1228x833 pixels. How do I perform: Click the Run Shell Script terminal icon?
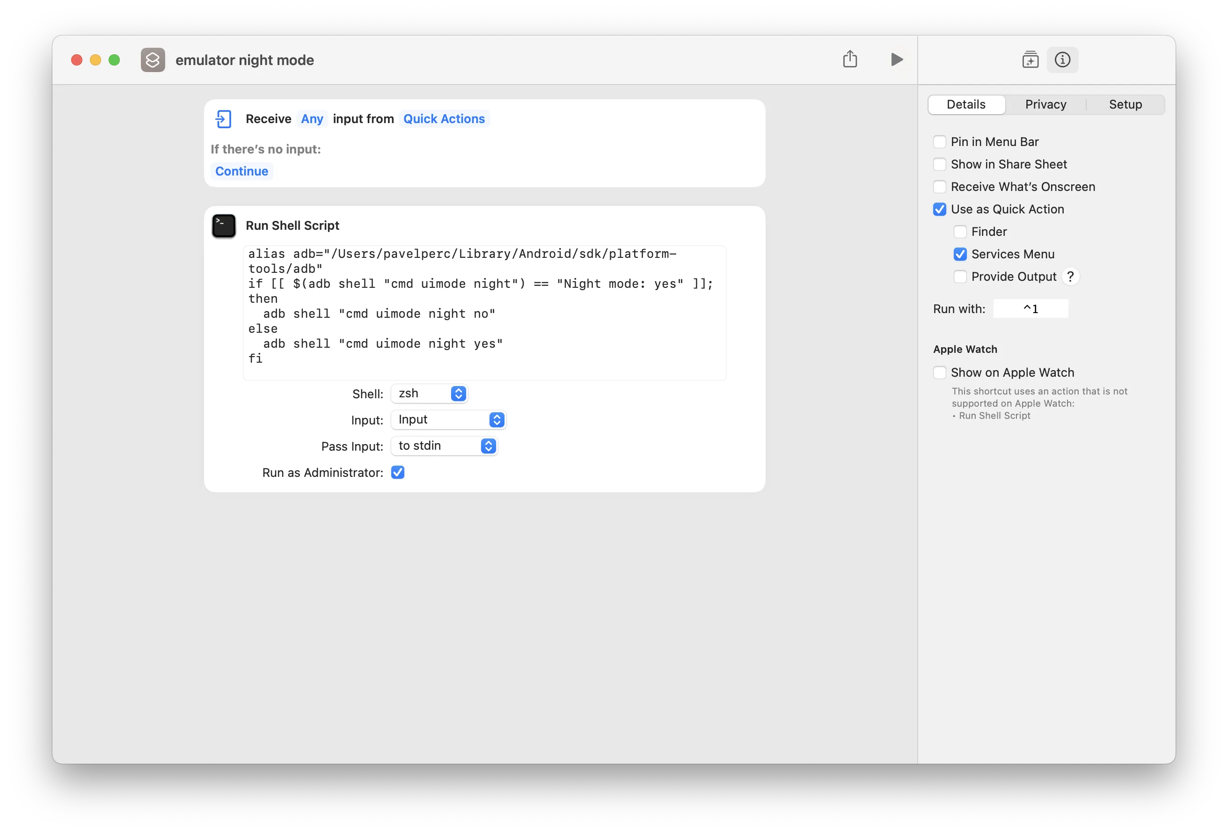[224, 226]
